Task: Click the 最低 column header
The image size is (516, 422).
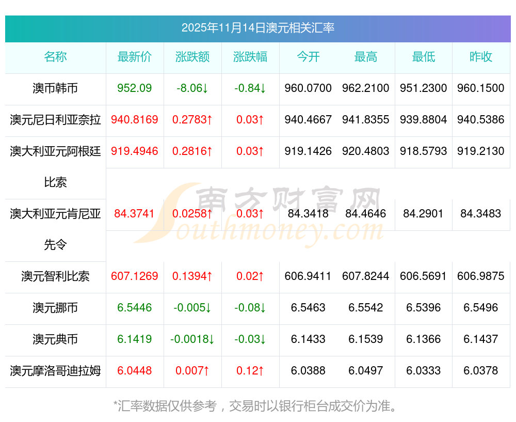Action: click(424, 57)
